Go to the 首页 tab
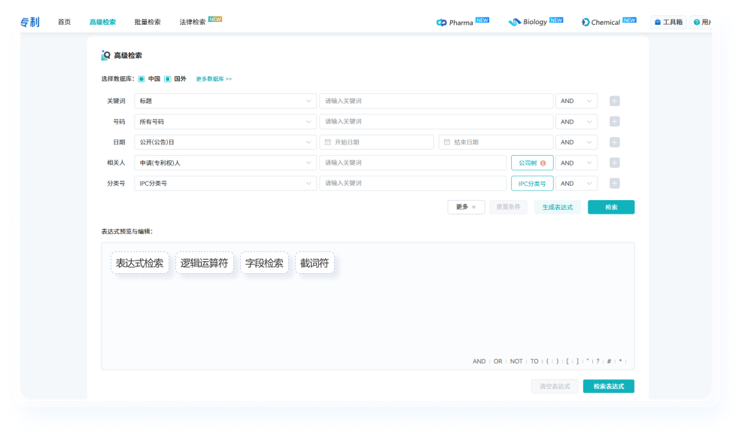The image size is (745, 438). coord(64,22)
